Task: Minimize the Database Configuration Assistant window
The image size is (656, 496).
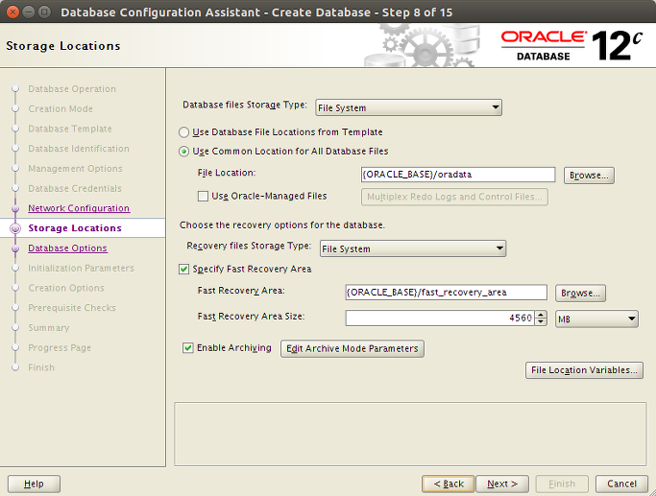Action: pyautogui.click(x=29, y=12)
